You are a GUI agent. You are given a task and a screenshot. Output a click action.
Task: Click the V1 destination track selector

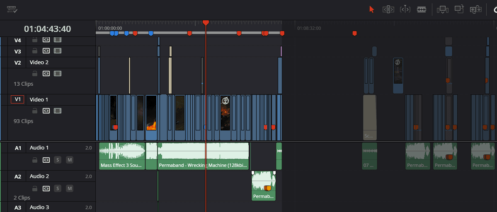(17, 99)
